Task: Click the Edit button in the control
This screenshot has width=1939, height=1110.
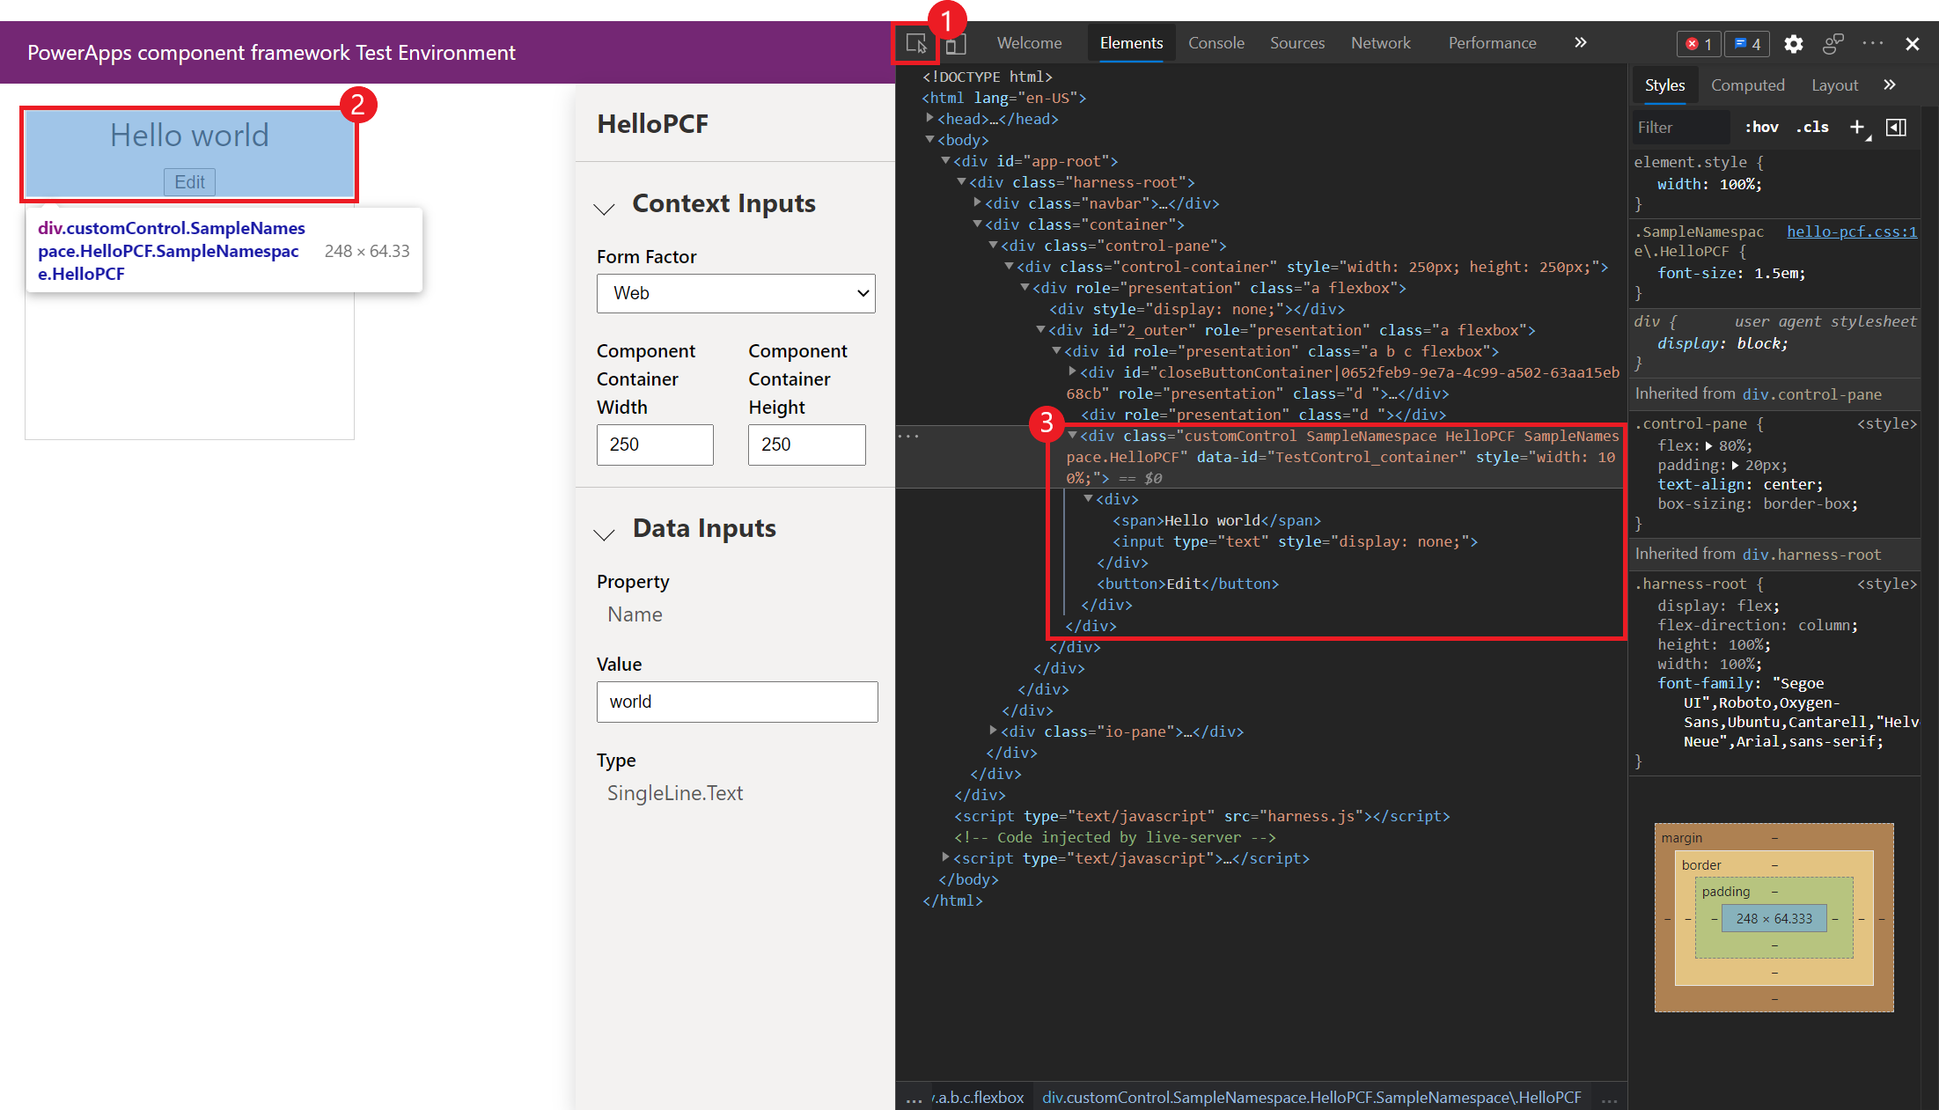Action: (x=189, y=182)
